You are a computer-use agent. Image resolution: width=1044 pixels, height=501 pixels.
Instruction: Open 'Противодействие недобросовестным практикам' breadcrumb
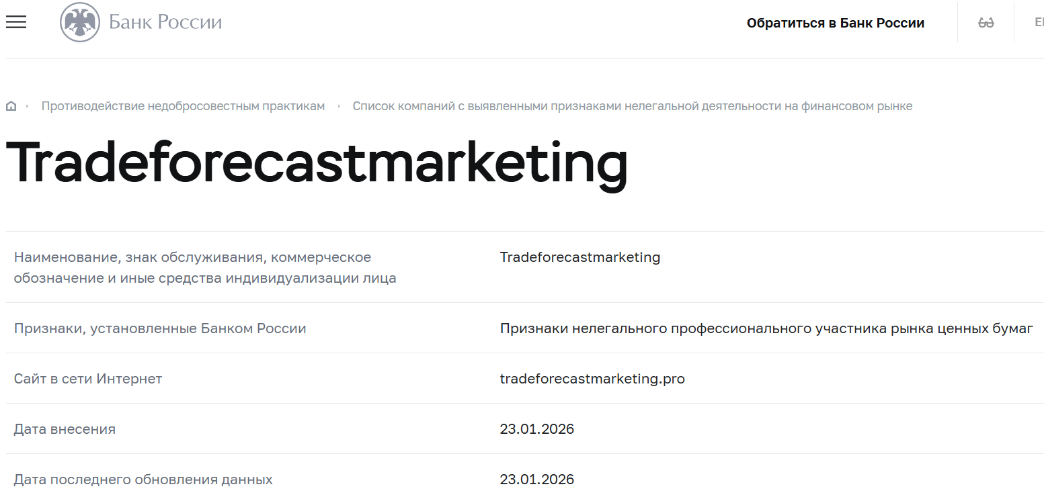pos(183,105)
